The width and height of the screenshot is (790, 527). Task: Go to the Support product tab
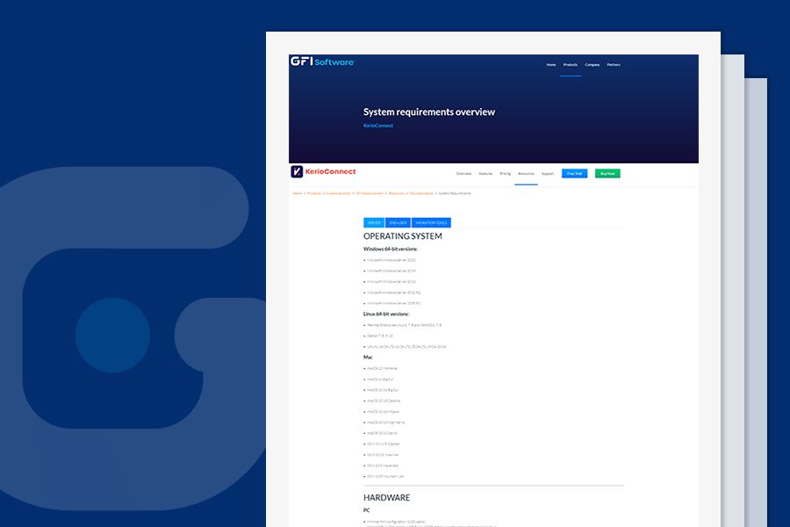tap(548, 174)
